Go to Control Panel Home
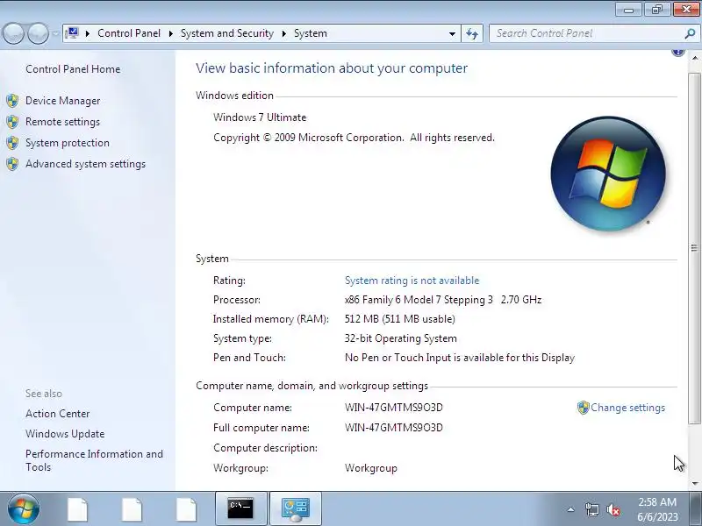Viewport: 702px width, 526px height. pos(73,69)
